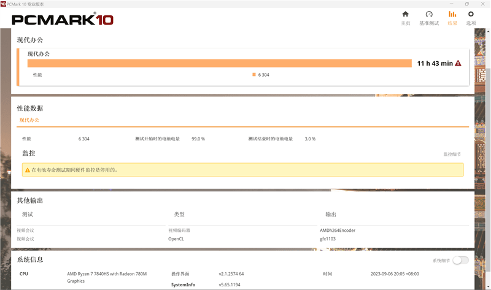The width and height of the screenshot is (491, 290).
Task: Click the 测试 column header
Action: point(28,215)
